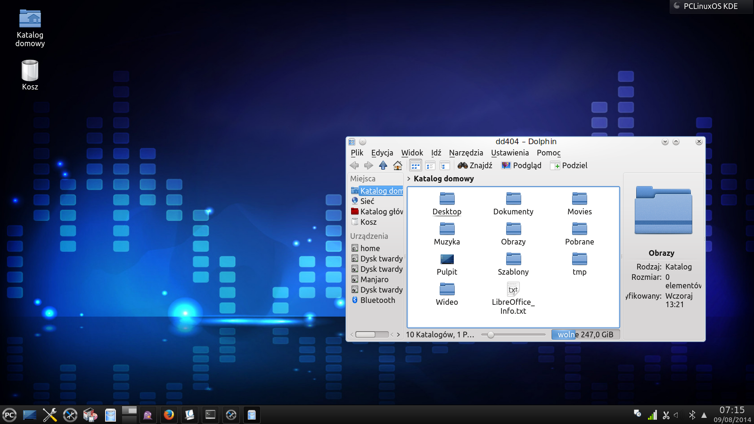Click the large Obrazy folder preview thumbnail
This screenshot has height=424, width=754.
coord(664,211)
